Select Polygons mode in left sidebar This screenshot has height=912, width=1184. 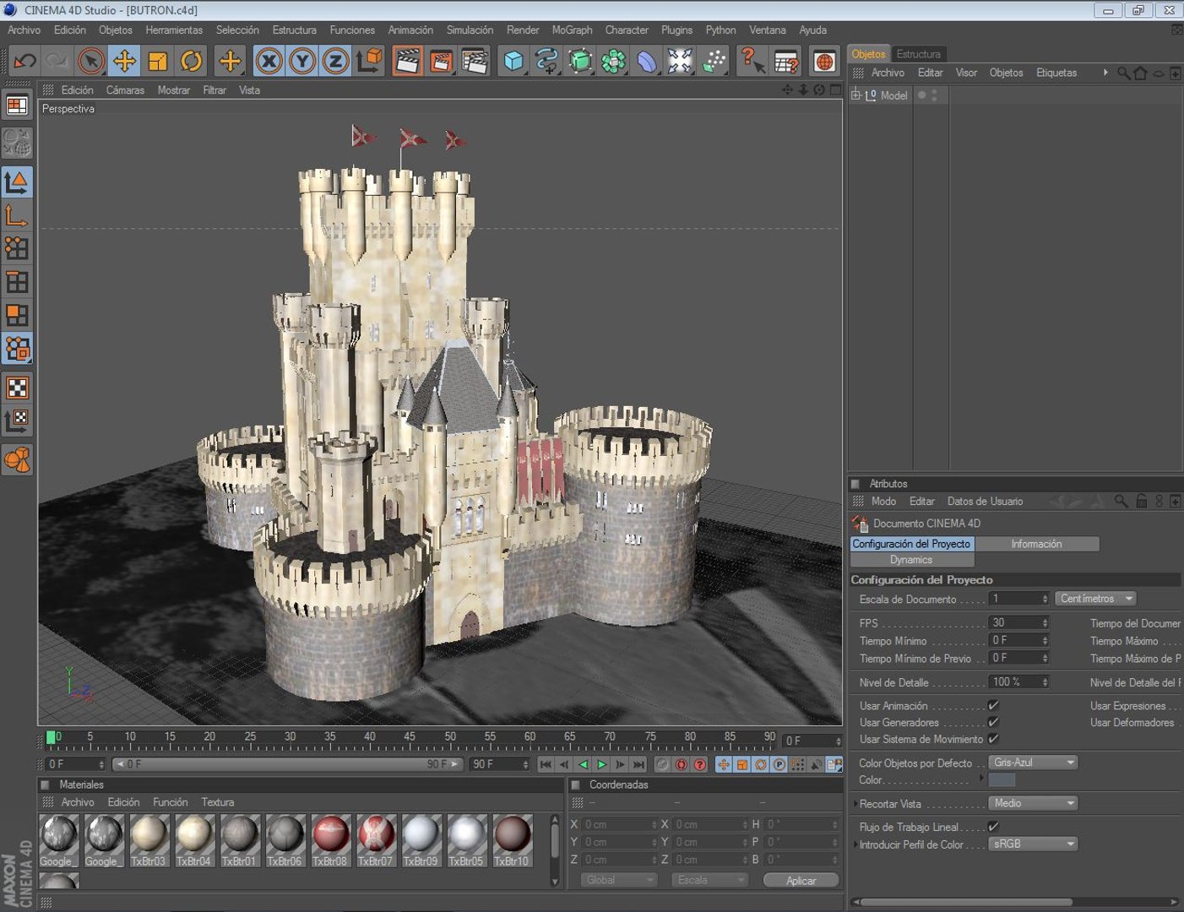(x=17, y=315)
